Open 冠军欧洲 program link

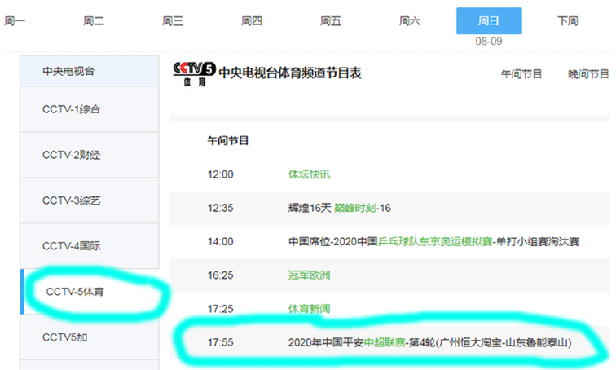[309, 275]
